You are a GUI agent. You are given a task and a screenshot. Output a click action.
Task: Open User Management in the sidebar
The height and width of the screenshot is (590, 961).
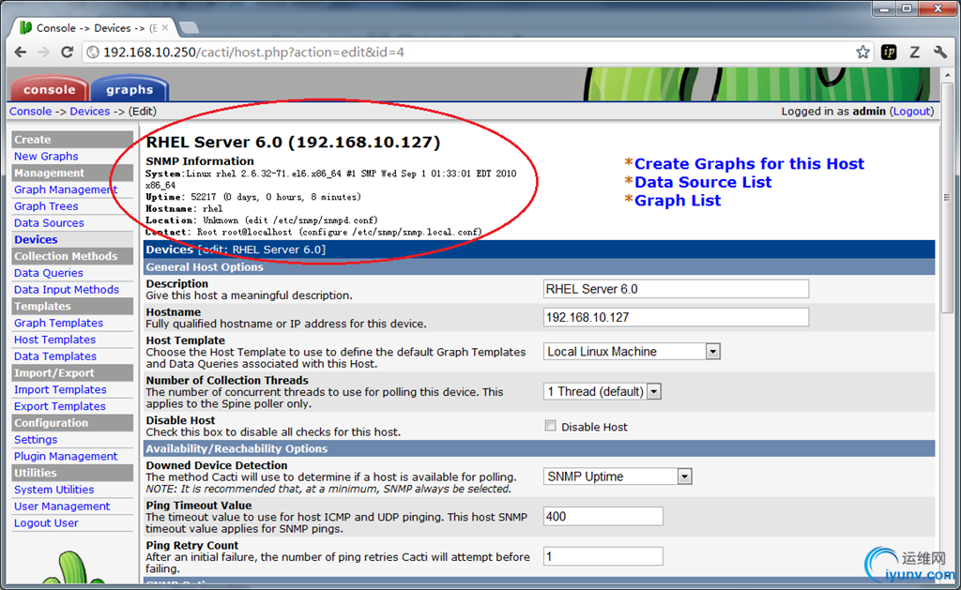pos(62,507)
